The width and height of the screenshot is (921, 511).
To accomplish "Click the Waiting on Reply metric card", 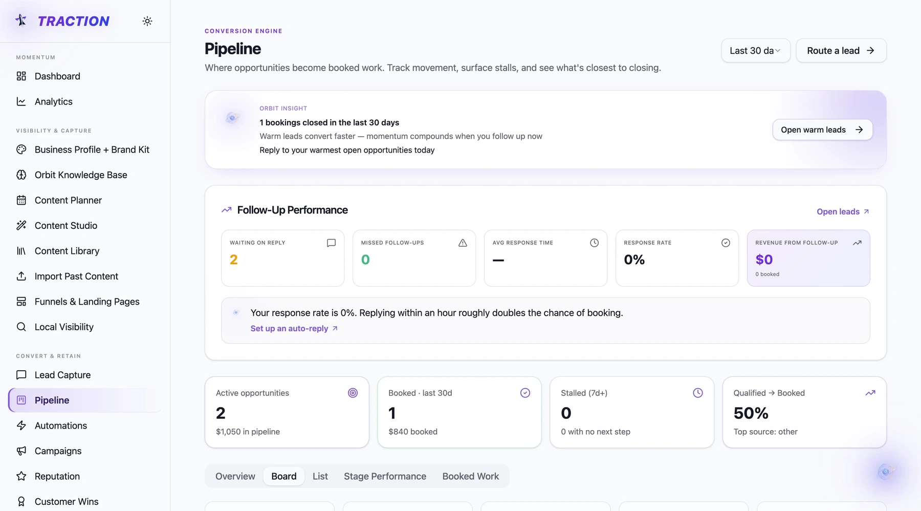I will tap(282, 258).
